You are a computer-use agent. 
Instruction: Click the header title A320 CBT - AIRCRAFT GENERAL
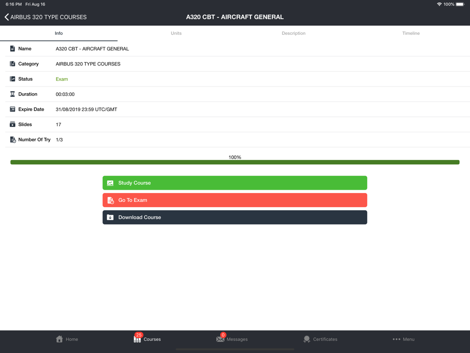tap(235, 17)
